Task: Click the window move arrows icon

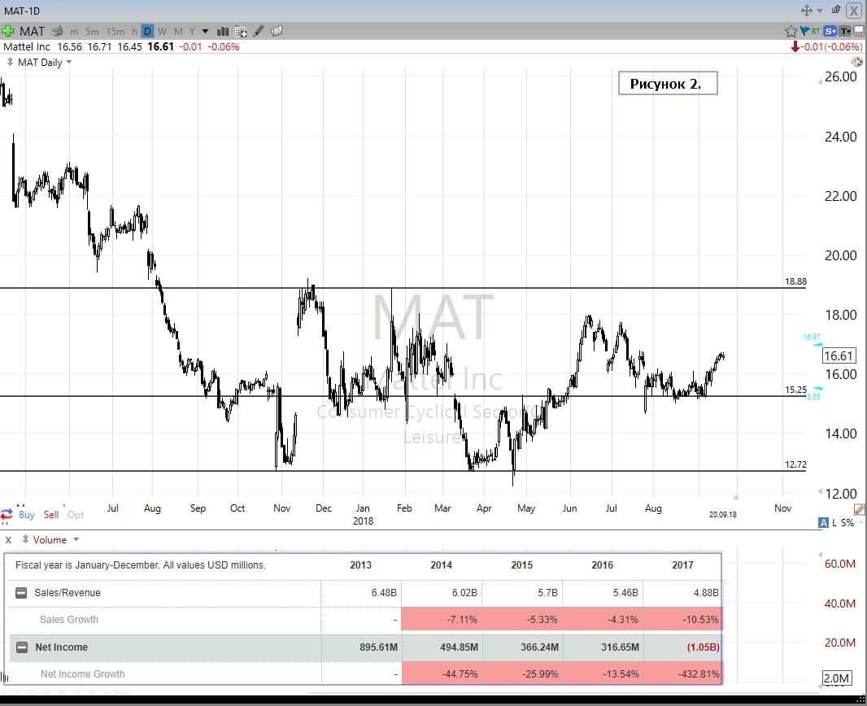Action: pos(807,11)
